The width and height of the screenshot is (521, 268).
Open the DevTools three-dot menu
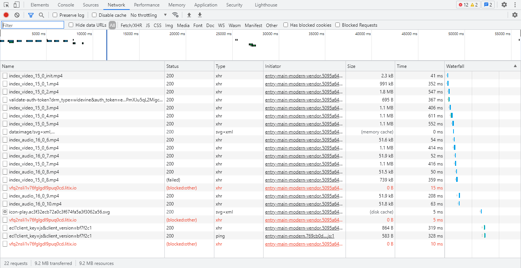[x=515, y=5]
